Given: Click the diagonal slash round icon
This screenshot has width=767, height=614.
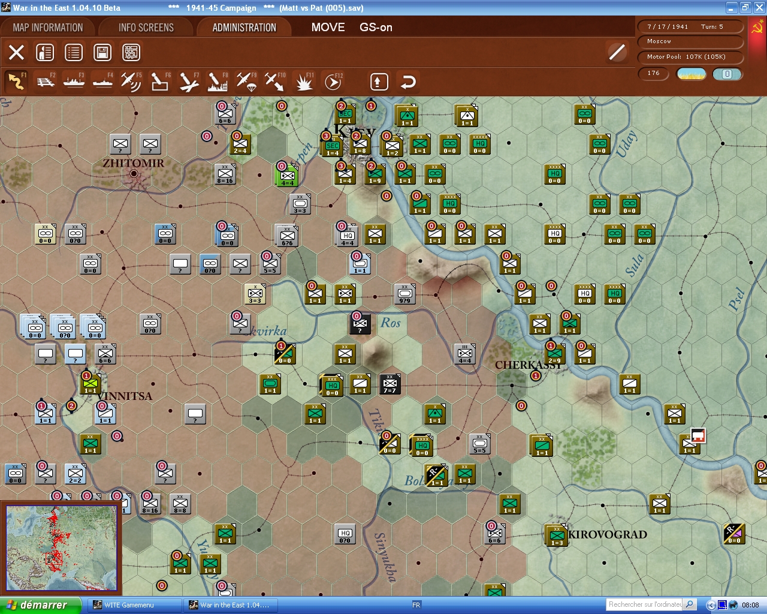Looking at the screenshot, I should [x=617, y=53].
